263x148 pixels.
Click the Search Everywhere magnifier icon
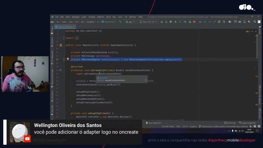click(x=255, y=22)
